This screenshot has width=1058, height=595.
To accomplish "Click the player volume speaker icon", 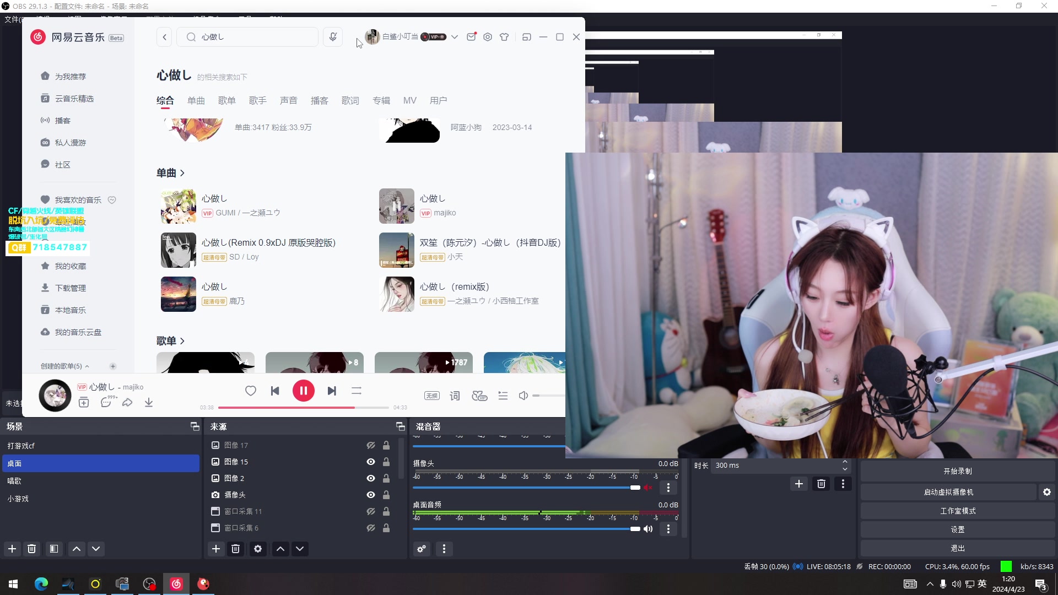I will pyautogui.click(x=523, y=396).
